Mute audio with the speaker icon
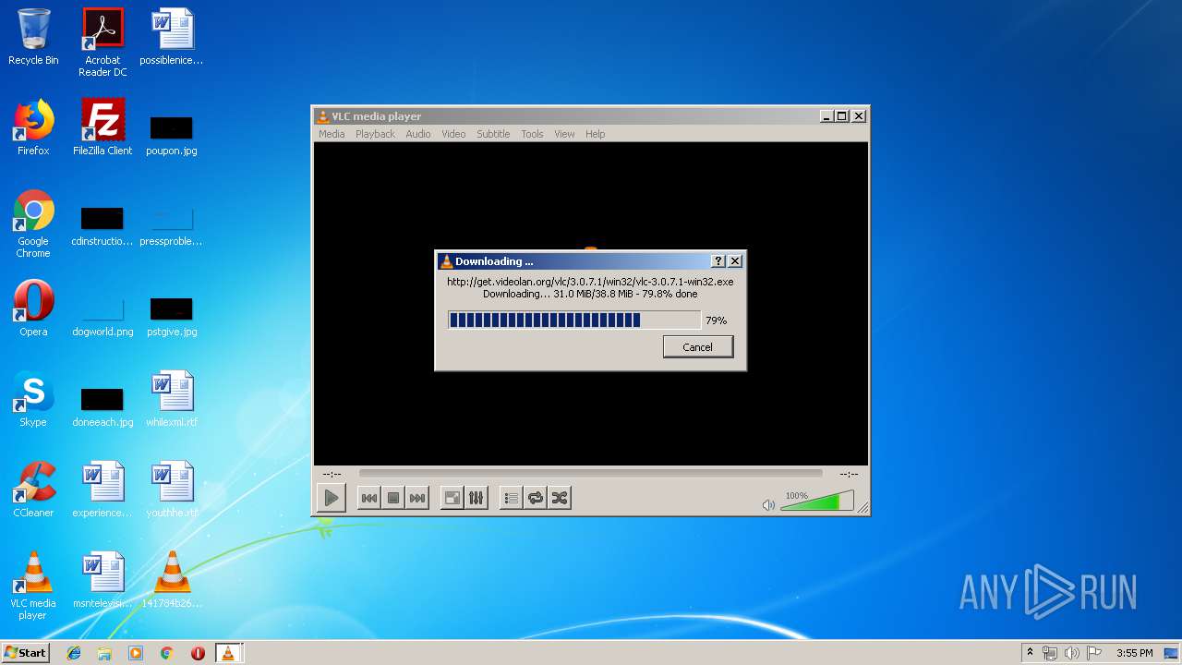This screenshot has height=665, width=1182. point(768,505)
